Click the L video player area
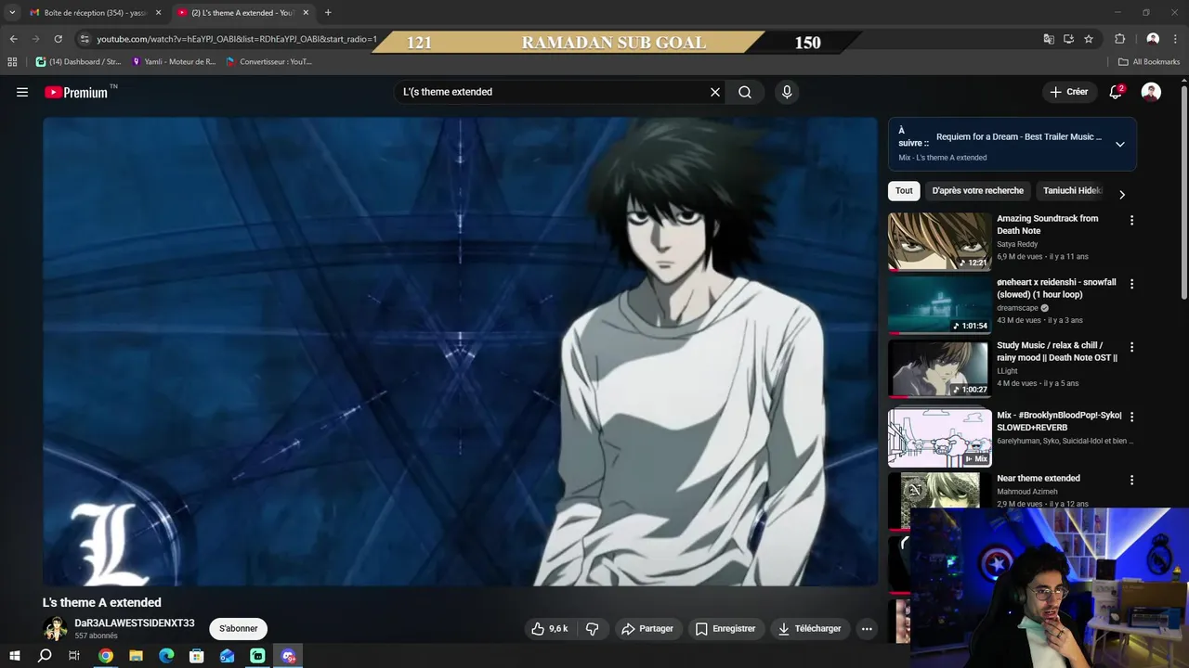1189x668 pixels. (x=460, y=352)
